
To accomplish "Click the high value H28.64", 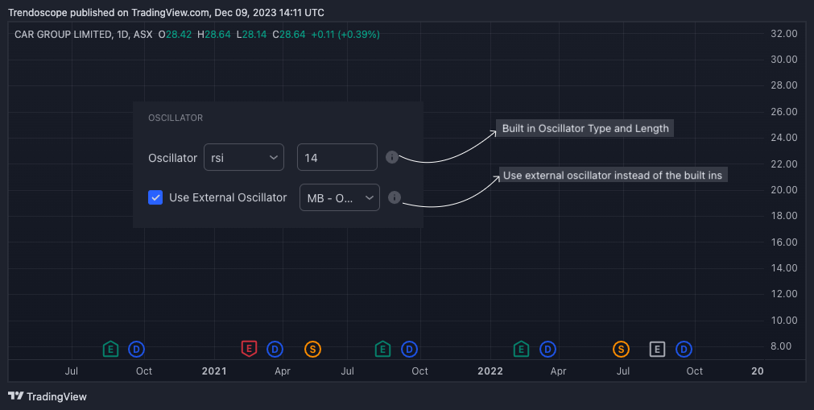I will point(214,35).
